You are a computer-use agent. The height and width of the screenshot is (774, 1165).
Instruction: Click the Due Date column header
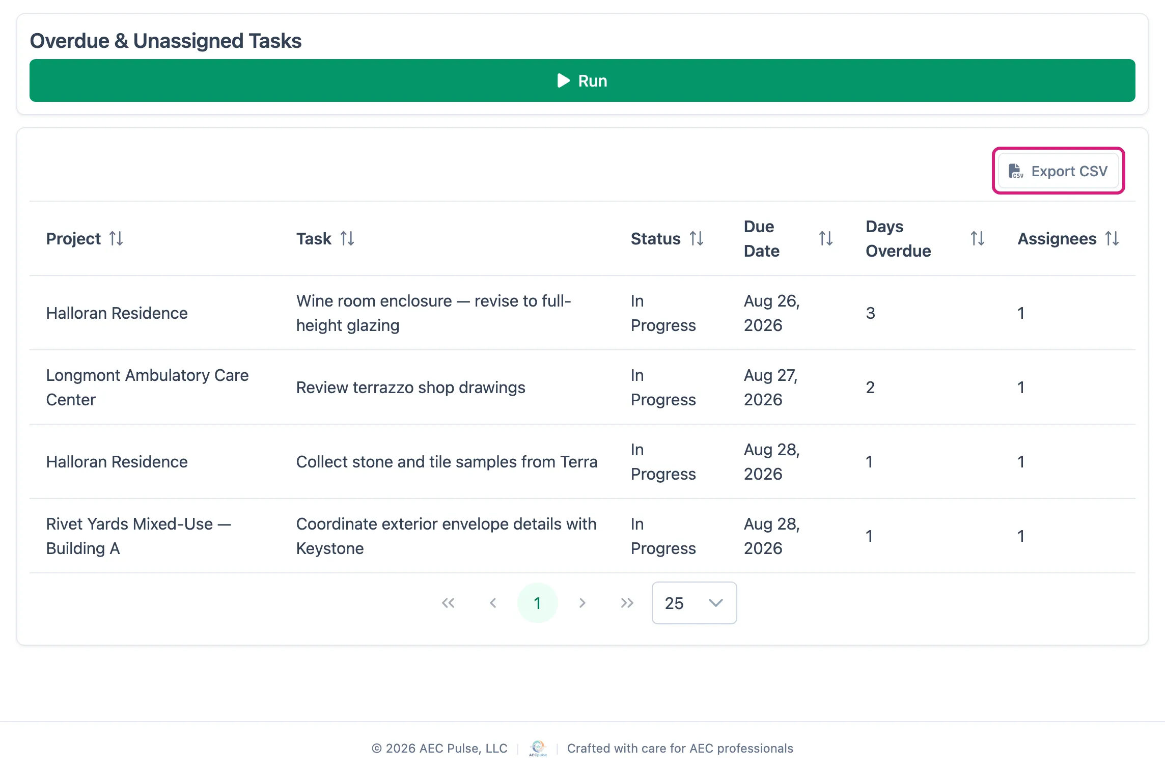[788, 238]
